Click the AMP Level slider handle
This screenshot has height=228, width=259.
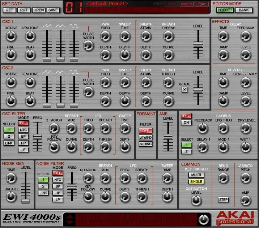(x=168, y=137)
